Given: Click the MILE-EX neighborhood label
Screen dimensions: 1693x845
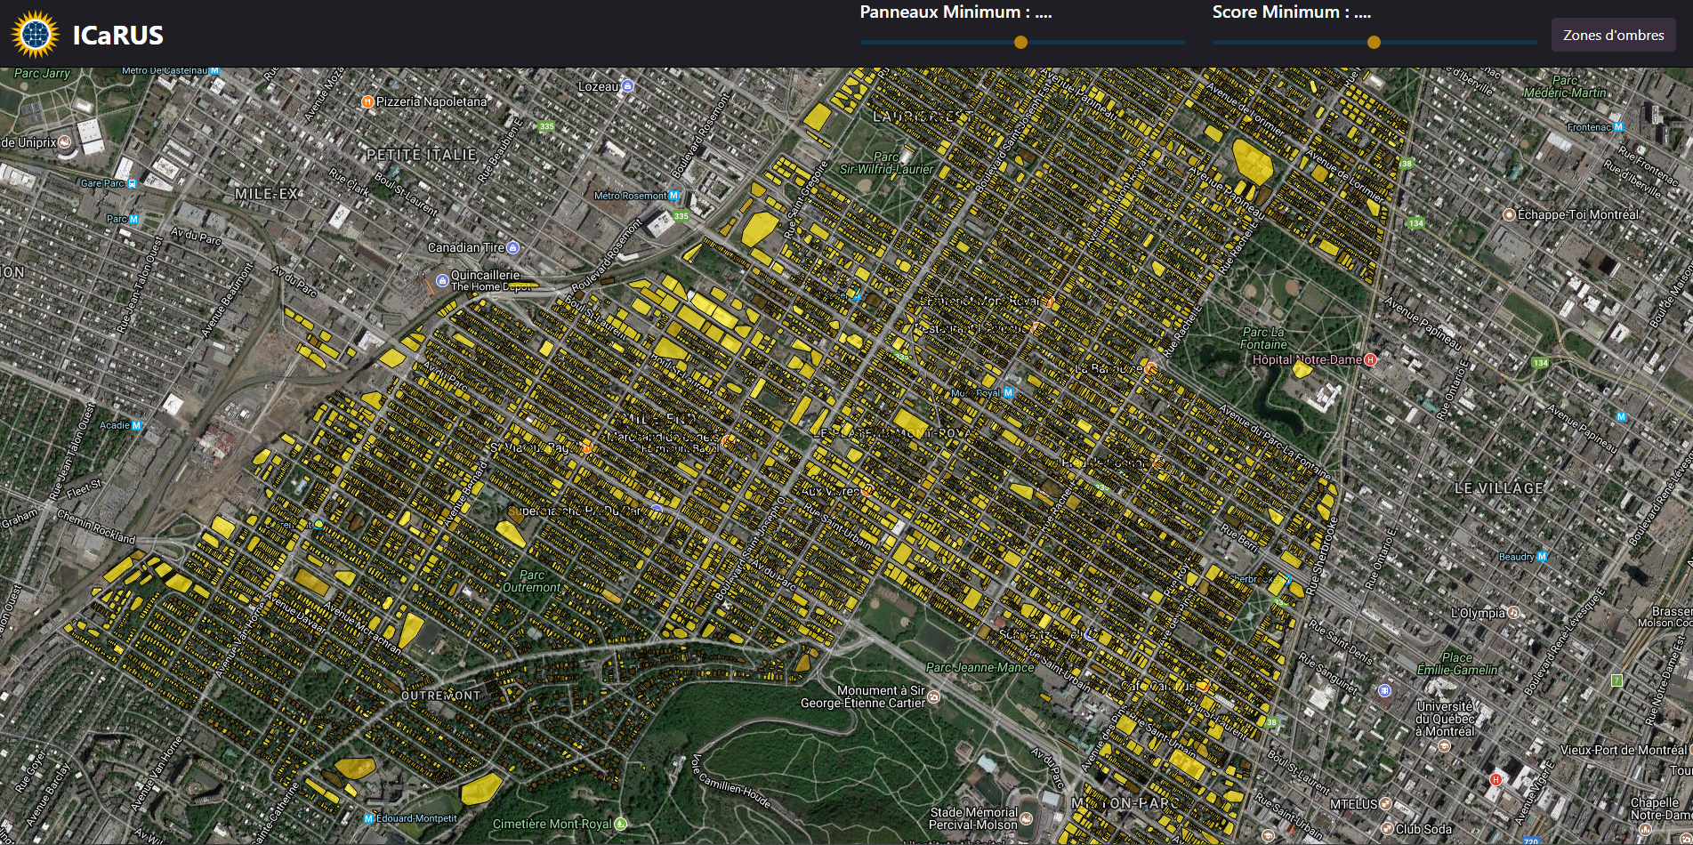Looking at the screenshot, I should pos(266,193).
